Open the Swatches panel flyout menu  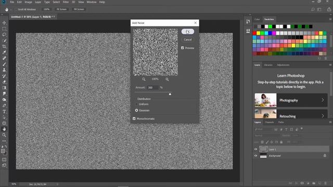[330, 19]
